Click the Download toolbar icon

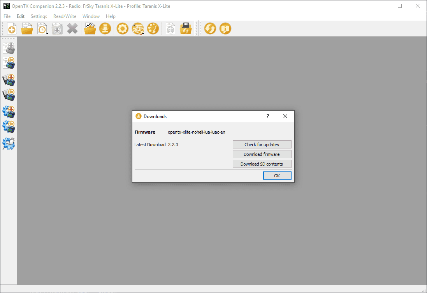(x=105, y=28)
